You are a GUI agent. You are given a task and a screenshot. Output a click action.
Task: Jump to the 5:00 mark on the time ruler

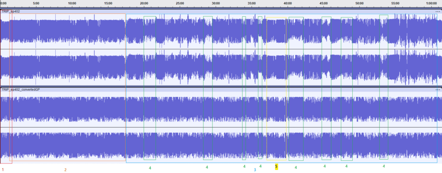(x=36, y=3)
